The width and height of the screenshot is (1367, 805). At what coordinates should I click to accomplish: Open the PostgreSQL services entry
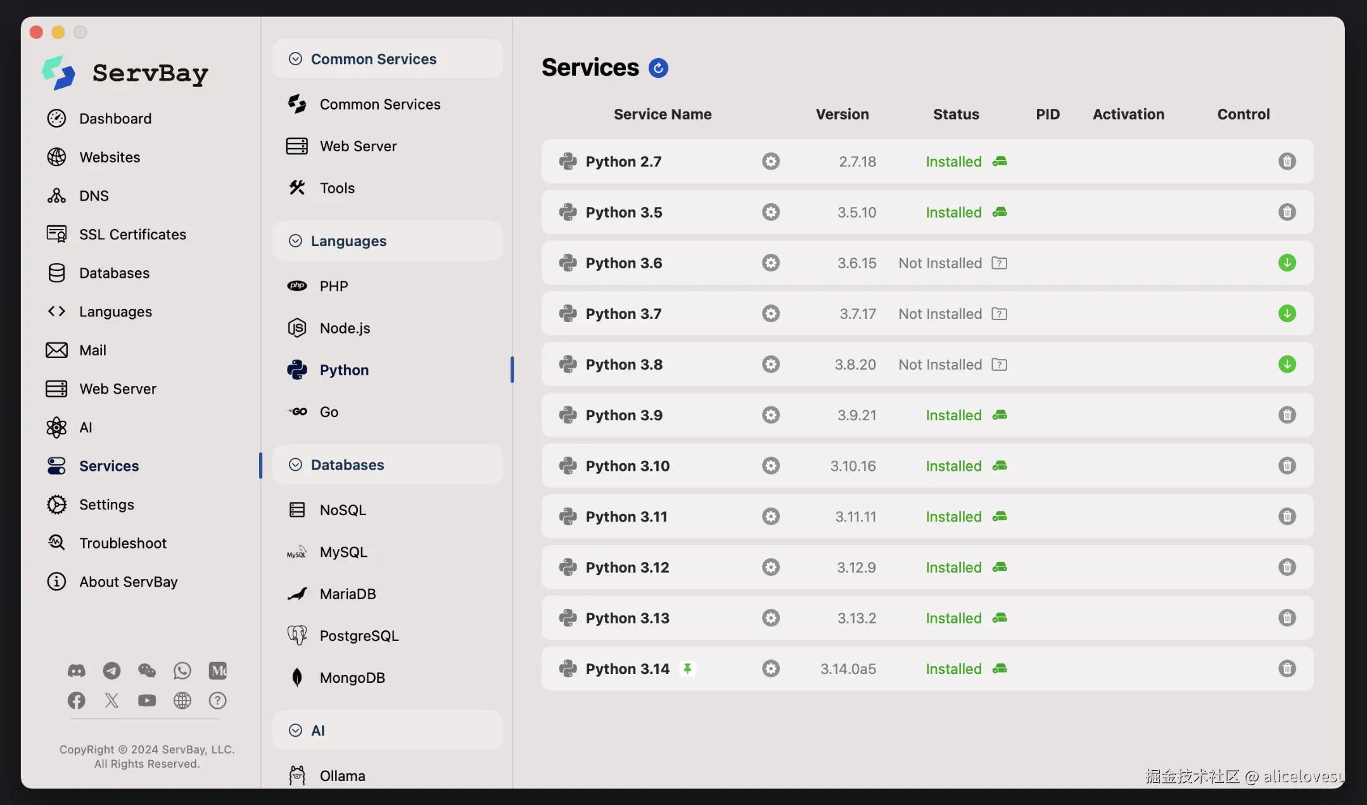tap(359, 635)
